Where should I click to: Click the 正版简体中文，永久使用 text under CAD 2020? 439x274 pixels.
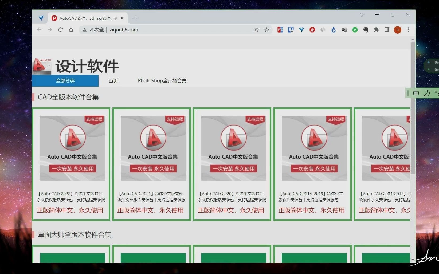pyautogui.click(x=231, y=210)
